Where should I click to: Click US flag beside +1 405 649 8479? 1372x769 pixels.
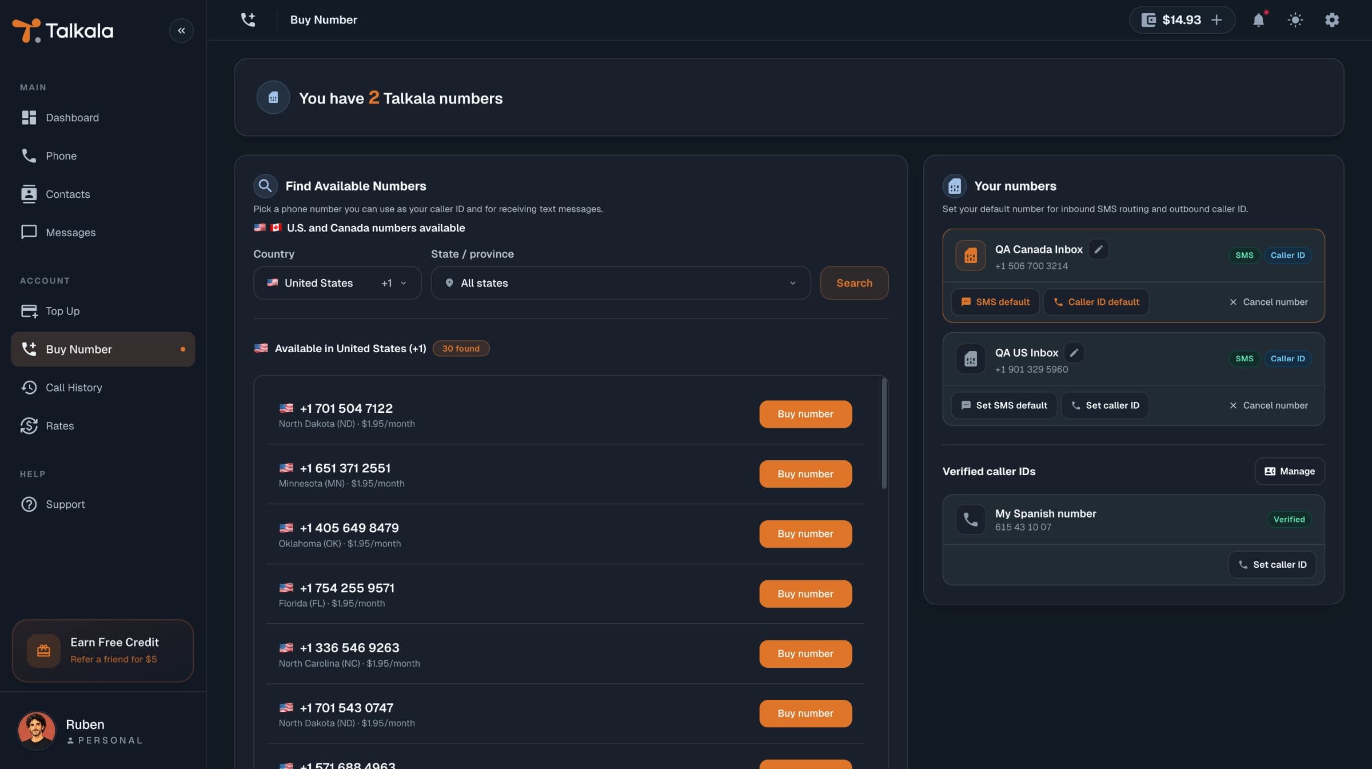[286, 528]
